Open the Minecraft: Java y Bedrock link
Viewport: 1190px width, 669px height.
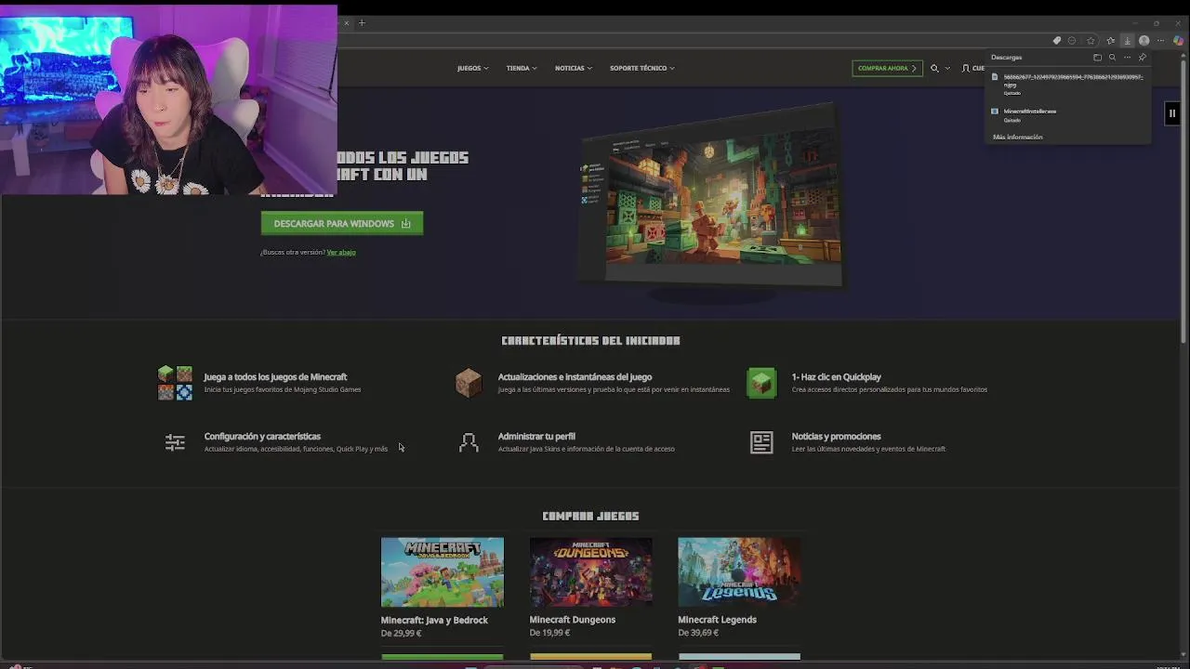pos(434,620)
